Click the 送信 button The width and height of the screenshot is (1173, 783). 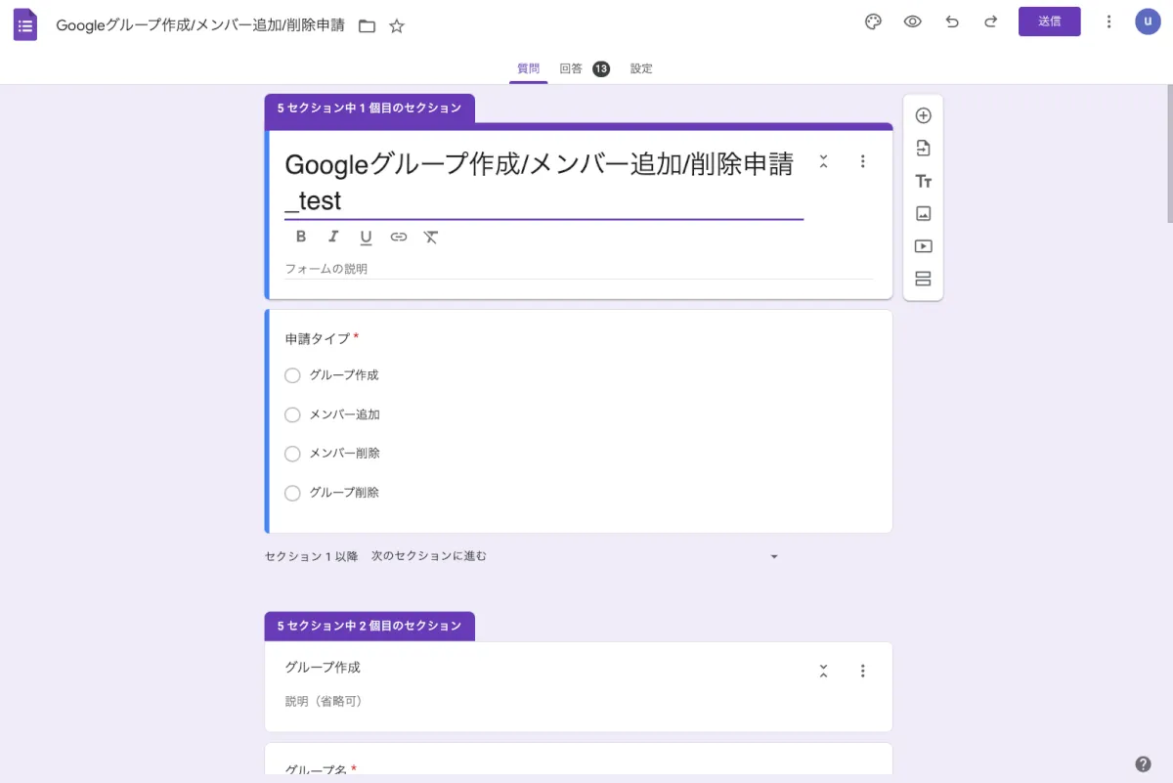point(1049,22)
